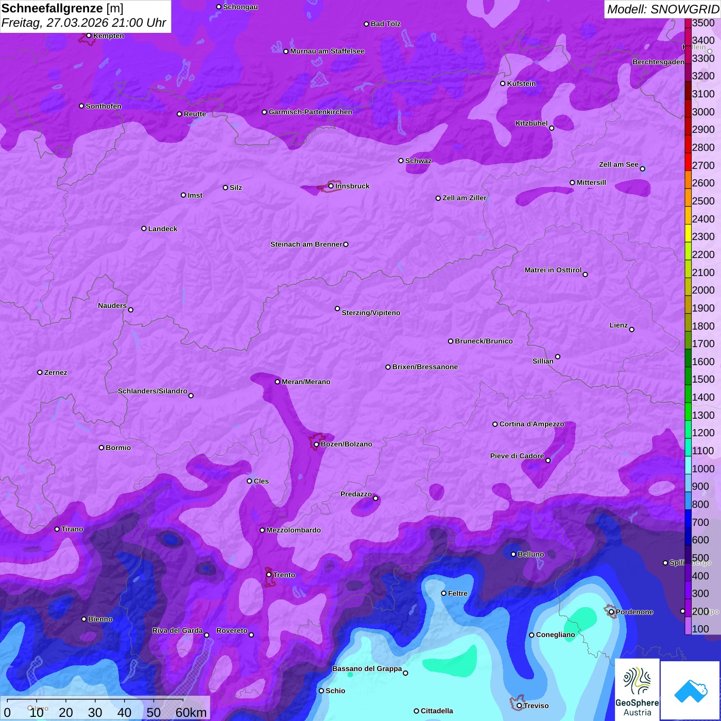Viewport: 721px width, 721px height.
Task: Click the Trento city label
Action: pos(284,575)
